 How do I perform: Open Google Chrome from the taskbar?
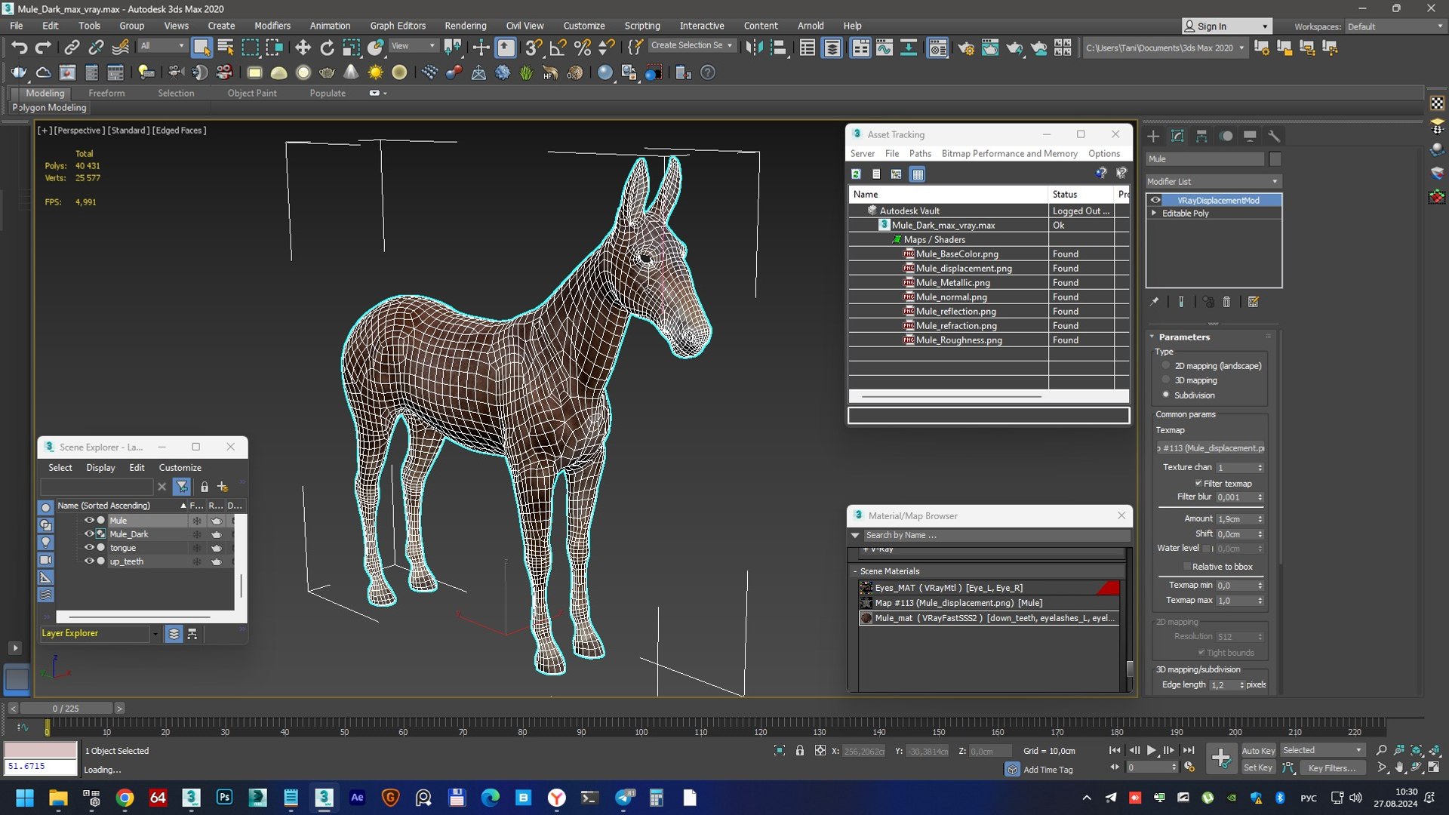[125, 798]
